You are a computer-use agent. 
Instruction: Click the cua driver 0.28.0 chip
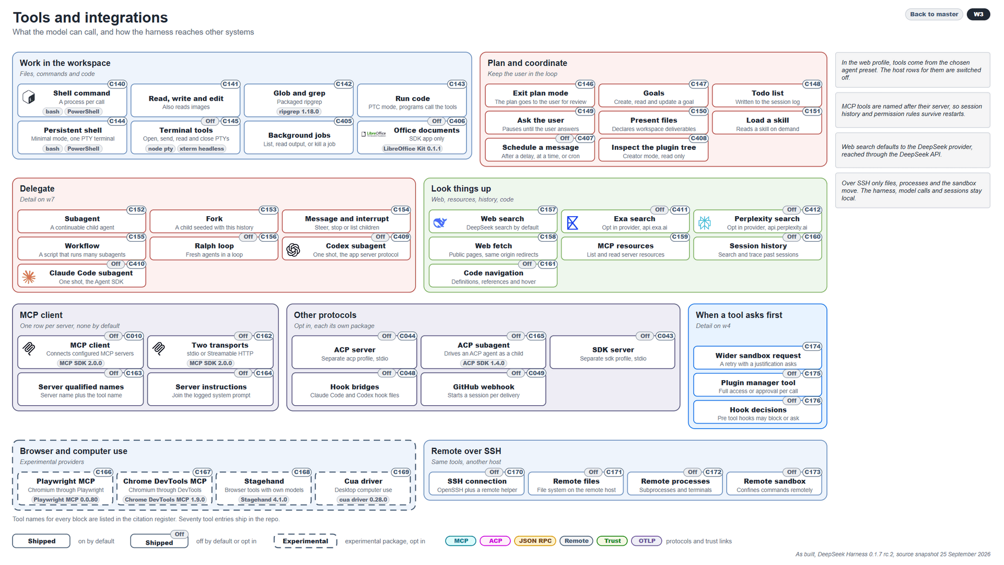click(x=363, y=500)
